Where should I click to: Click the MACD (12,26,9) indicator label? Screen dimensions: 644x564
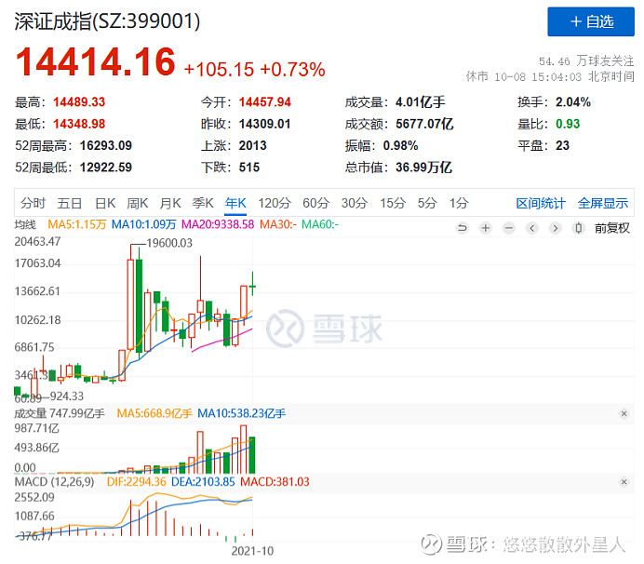pos(54,482)
